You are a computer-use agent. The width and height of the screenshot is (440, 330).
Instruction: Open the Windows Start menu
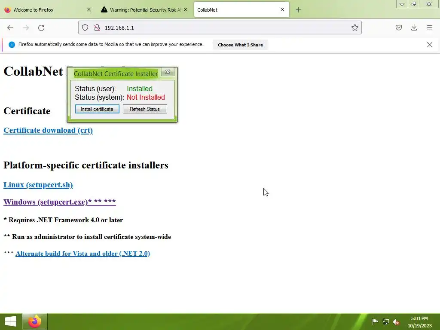click(11, 321)
